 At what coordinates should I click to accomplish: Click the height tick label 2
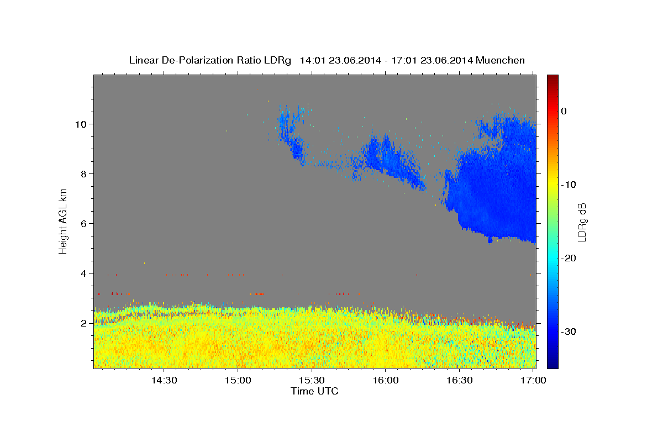click(x=85, y=323)
